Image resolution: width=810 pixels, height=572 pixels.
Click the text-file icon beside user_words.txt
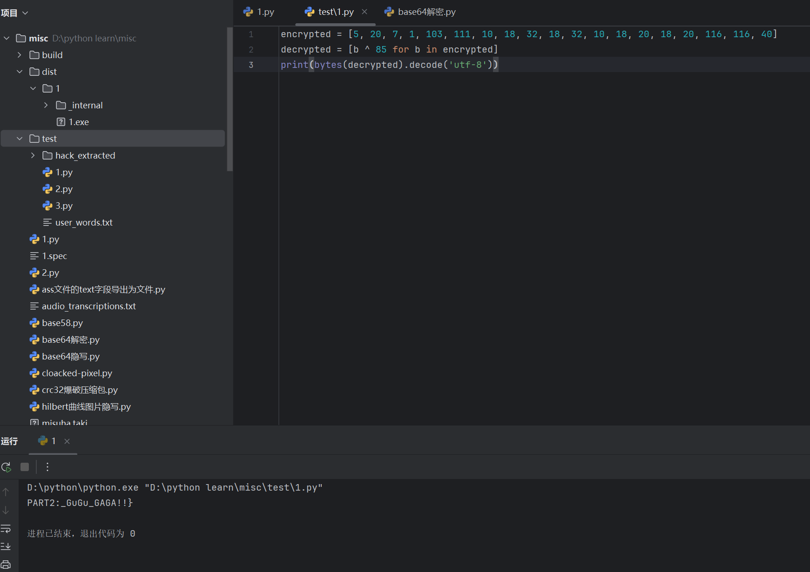pos(47,222)
